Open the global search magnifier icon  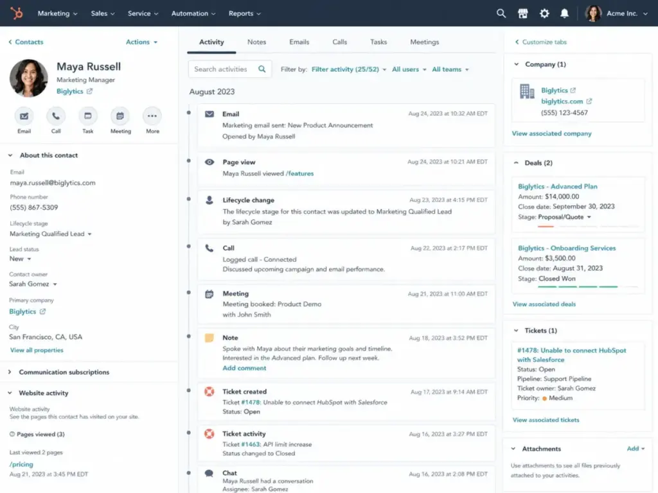[501, 13]
